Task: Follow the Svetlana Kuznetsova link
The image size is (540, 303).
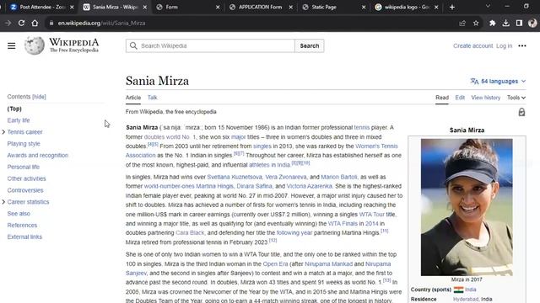Action: (x=235, y=177)
